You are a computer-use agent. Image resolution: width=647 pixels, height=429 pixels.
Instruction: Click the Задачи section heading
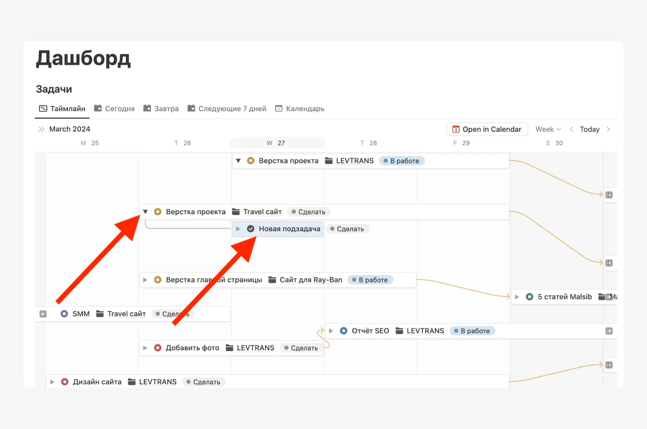[x=54, y=89]
